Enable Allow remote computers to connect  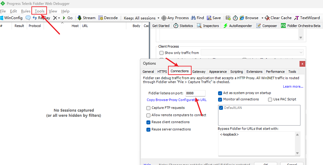tap(148, 115)
